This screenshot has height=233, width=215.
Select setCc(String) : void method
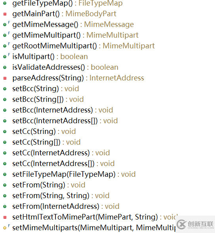44,132
